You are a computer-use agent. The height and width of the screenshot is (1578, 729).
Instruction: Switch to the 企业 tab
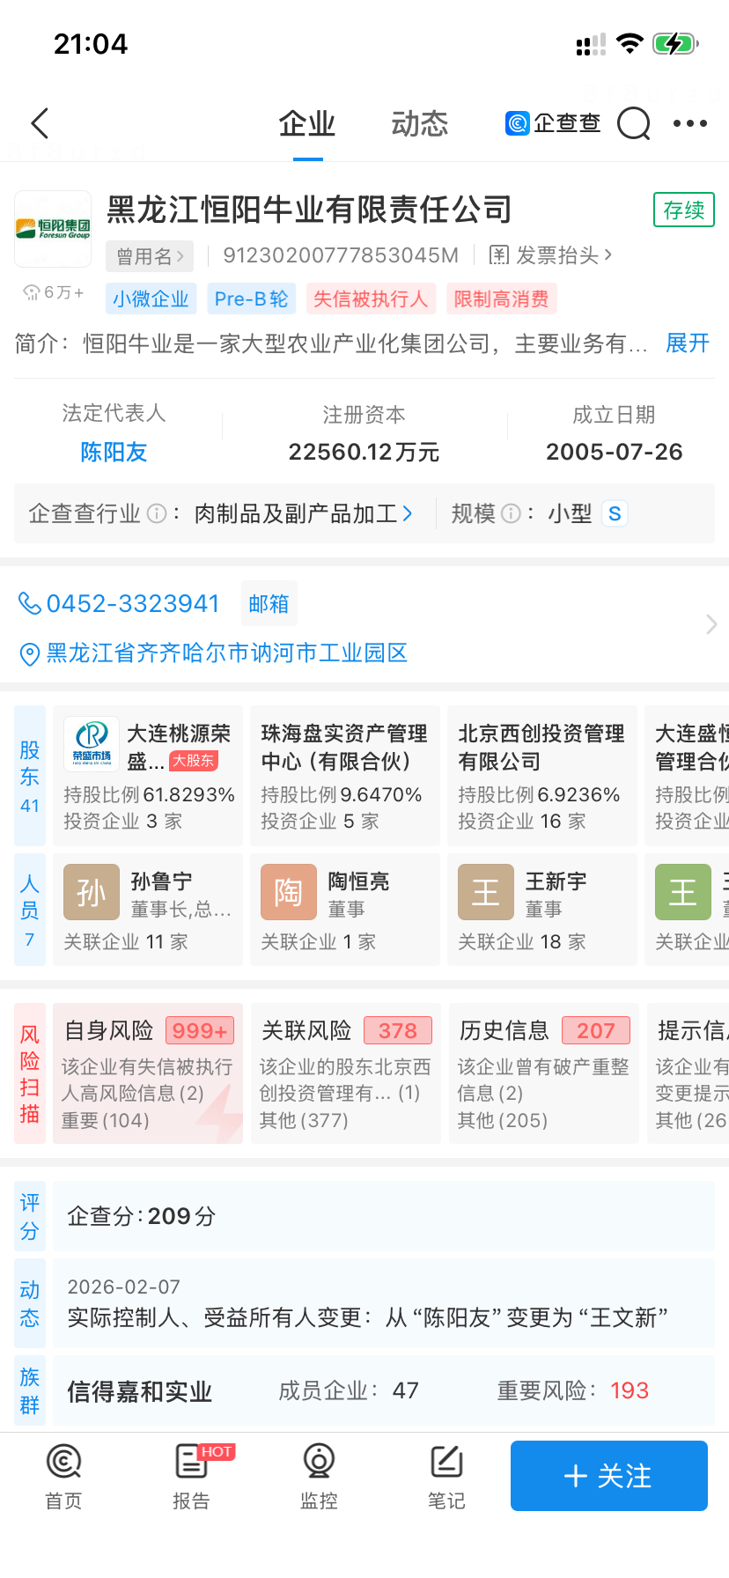tap(307, 124)
